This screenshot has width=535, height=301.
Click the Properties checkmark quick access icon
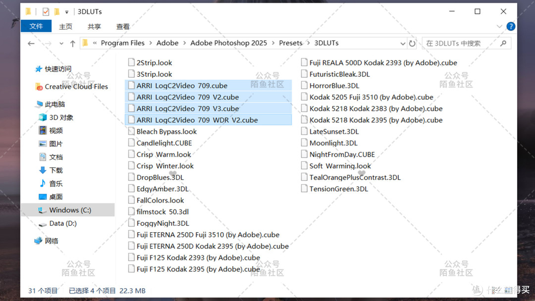pyautogui.click(x=46, y=12)
